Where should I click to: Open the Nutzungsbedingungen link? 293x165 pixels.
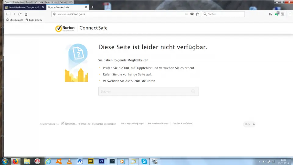(132, 123)
